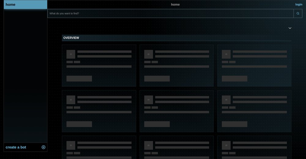Click the image placeholder icon in the top-right card

[226, 54]
